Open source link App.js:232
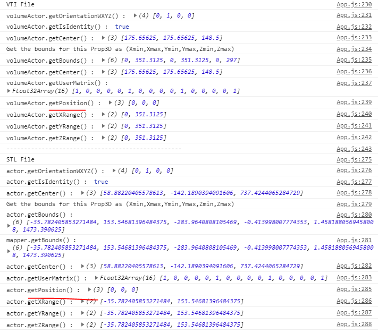This screenshot has width=378, height=333. pyautogui.click(x=354, y=27)
